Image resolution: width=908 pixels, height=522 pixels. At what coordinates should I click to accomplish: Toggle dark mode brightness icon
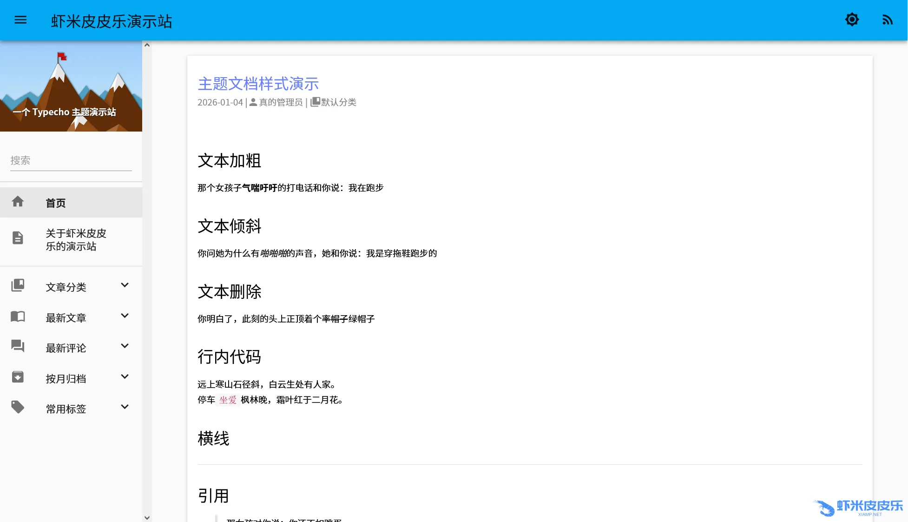click(x=852, y=20)
